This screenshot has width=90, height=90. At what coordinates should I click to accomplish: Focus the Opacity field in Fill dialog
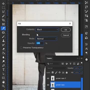coord(40,43)
